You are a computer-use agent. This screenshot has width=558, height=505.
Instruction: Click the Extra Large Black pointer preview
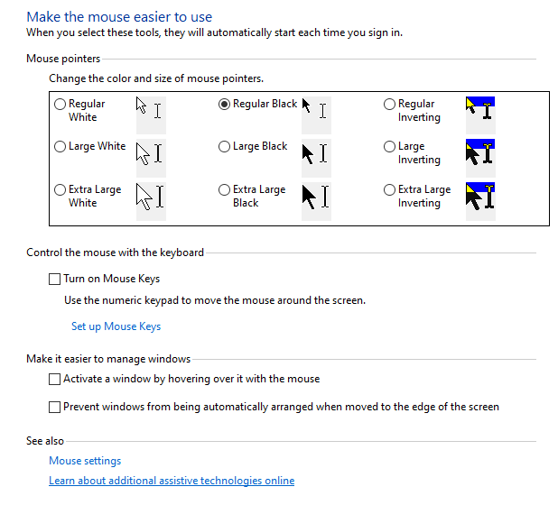pyautogui.click(x=316, y=197)
